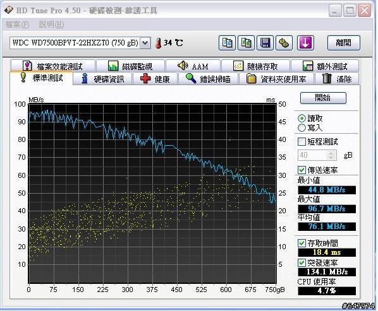Toggle the 突發速率 checkbox

[x=302, y=262]
